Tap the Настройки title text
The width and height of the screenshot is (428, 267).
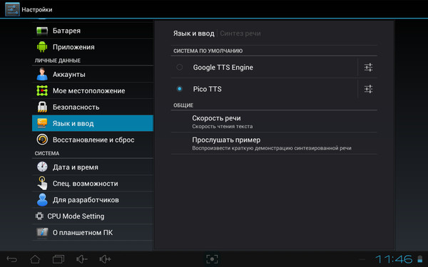[x=37, y=9]
